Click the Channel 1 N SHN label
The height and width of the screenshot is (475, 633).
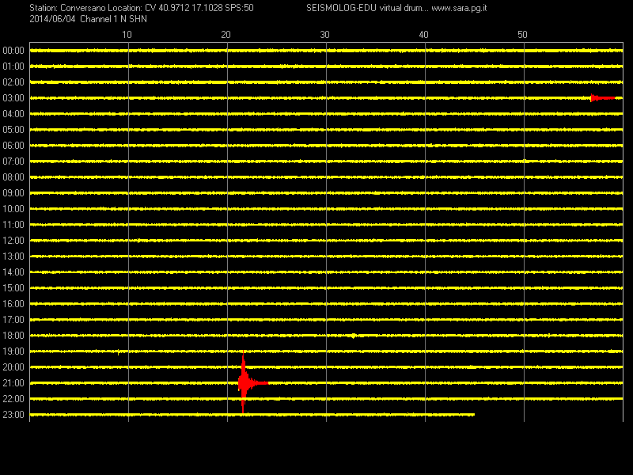click(113, 19)
